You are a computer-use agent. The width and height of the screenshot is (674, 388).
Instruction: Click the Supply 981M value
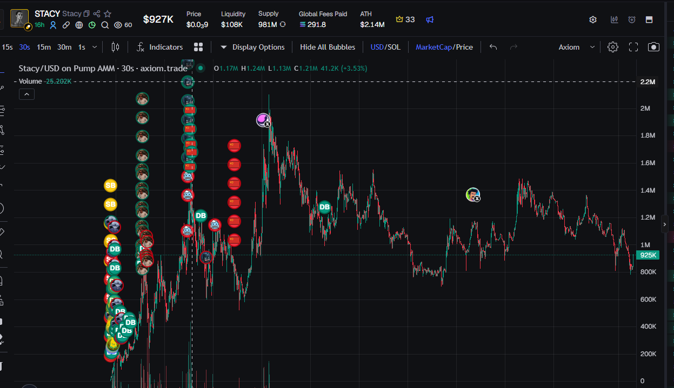tap(268, 25)
